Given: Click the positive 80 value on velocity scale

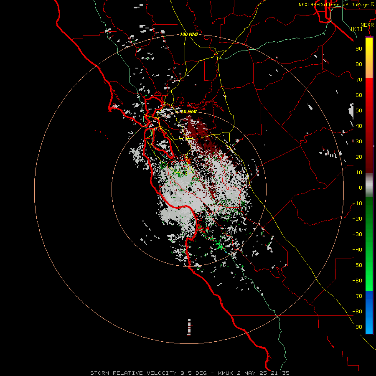Looking at the screenshot, I should pos(359,64).
